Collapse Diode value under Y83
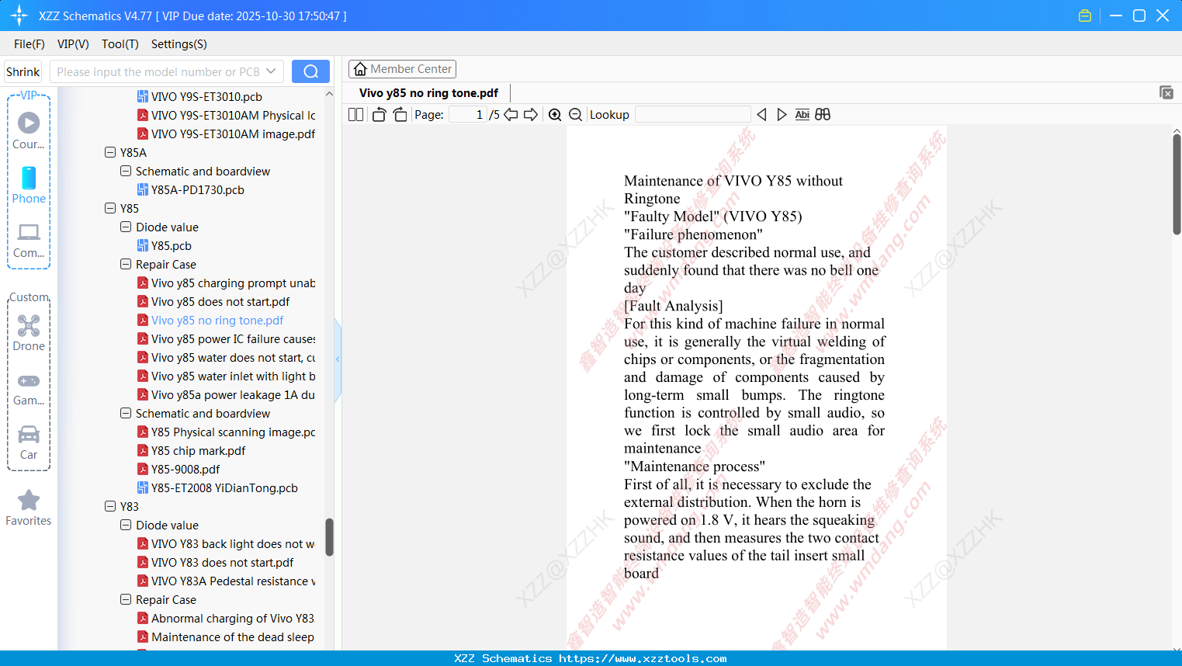Image resolution: width=1182 pixels, height=666 pixels. click(126, 526)
